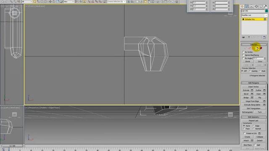Viewport: 269px width, 151px height.
Task: Activate Select and Rotate tool
Action: tap(54, 2)
